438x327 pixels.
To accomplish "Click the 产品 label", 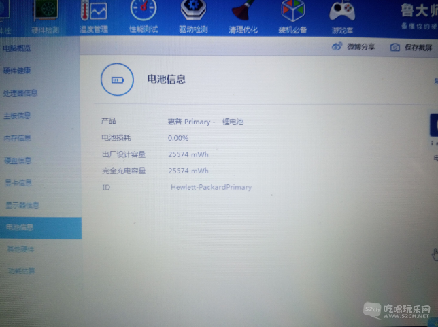I will (108, 121).
